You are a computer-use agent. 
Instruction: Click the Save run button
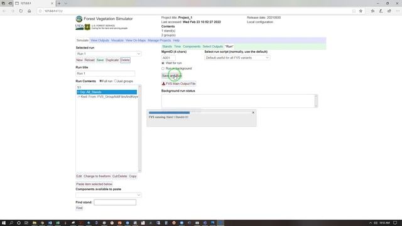click(x=100, y=60)
